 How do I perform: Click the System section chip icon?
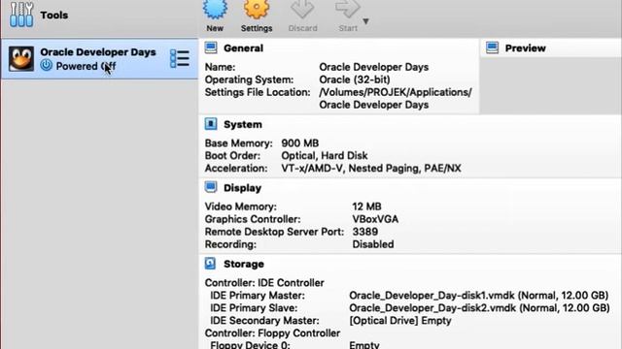click(211, 124)
